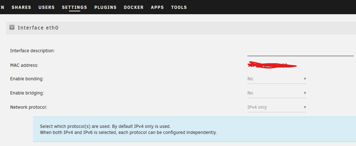
Task: Go to the USERS tab
Action: point(47,7)
